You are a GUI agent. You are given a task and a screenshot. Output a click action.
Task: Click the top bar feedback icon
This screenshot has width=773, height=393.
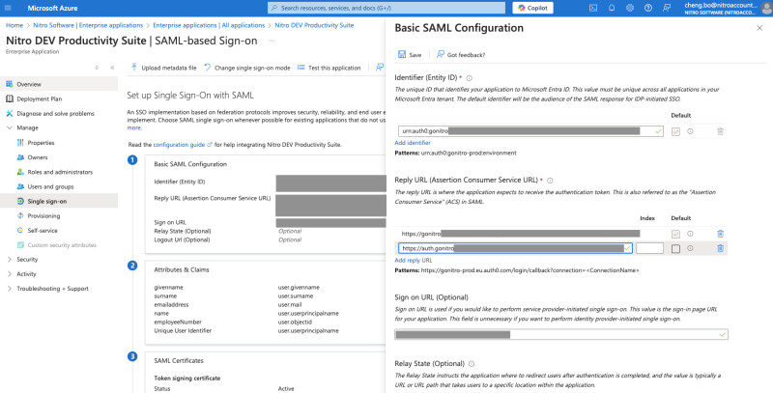667,8
